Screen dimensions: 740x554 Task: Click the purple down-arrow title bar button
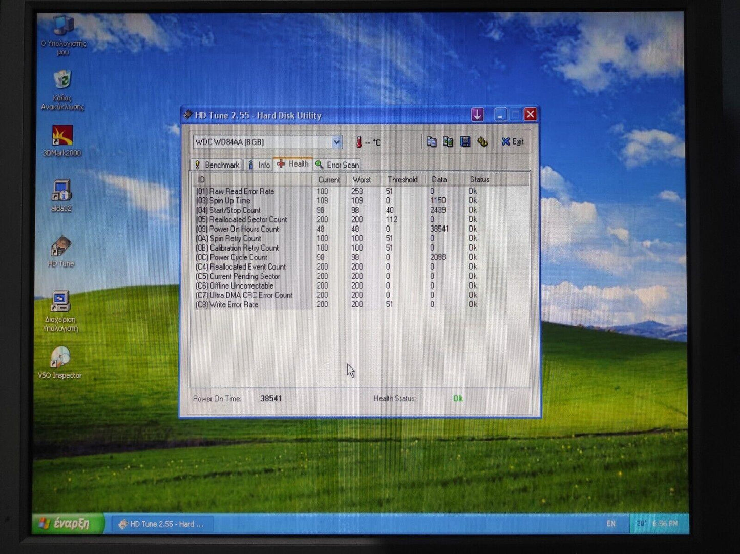click(477, 115)
